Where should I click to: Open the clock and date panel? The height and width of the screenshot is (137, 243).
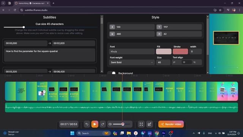click(232, 133)
